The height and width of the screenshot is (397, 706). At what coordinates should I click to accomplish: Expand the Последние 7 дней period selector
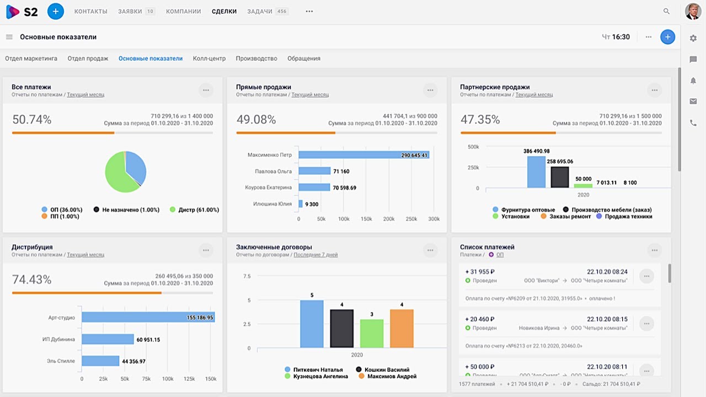click(315, 255)
